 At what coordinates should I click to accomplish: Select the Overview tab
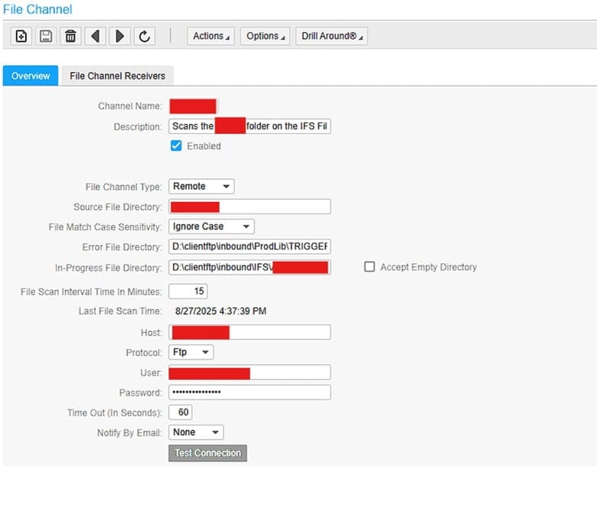point(31,76)
